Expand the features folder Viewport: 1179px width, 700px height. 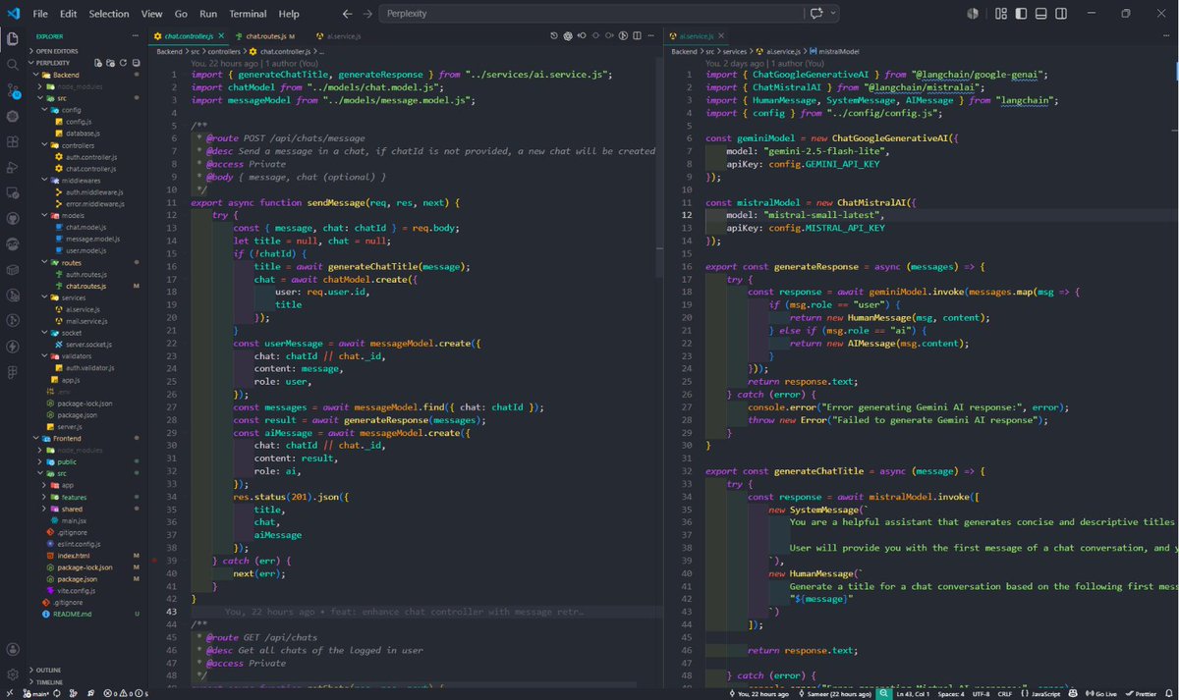tap(86, 497)
